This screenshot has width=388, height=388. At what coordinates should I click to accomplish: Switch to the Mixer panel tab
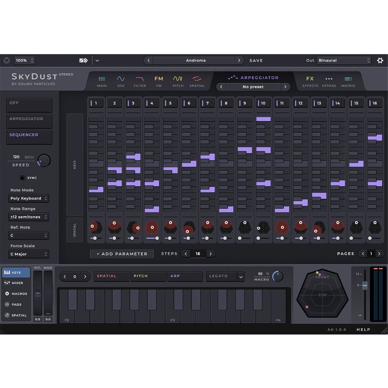tap(16, 283)
